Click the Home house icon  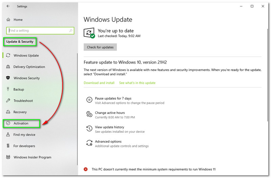click(8, 20)
